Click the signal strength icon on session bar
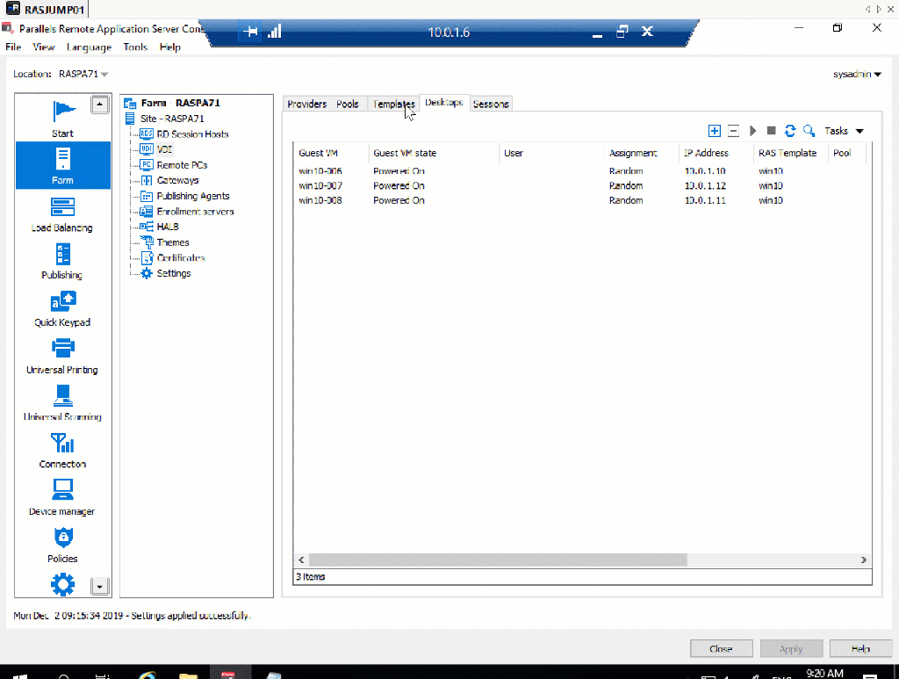Image resolution: width=899 pixels, height=679 pixels. 275,32
